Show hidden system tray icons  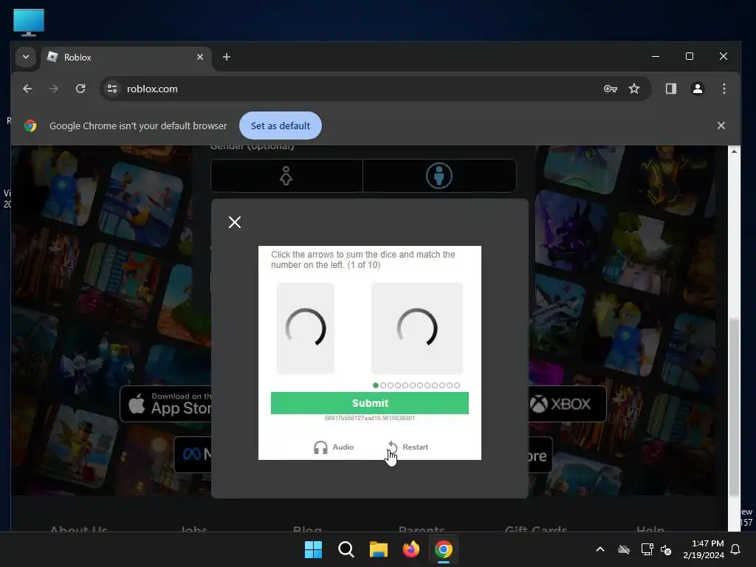[599, 549]
